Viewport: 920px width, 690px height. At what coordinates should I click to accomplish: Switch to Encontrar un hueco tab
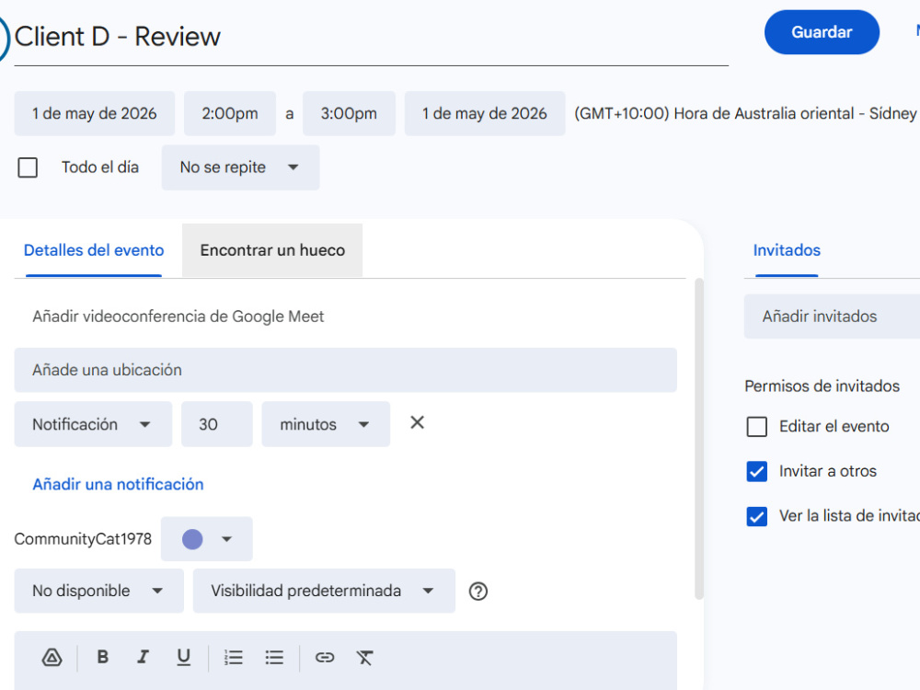click(272, 250)
